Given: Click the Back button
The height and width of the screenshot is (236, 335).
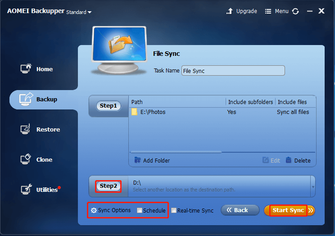Looking at the screenshot, I should click(240, 210).
